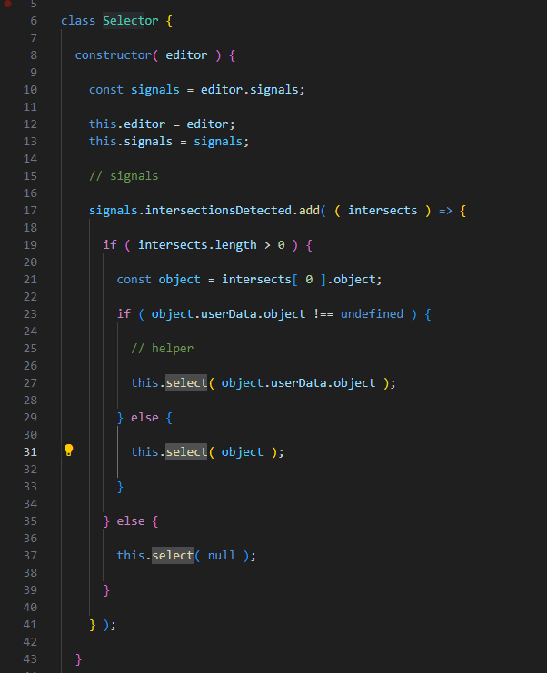The width and height of the screenshot is (547, 673).
Task: Click the class name Selector
Action: pyautogui.click(x=131, y=21)
